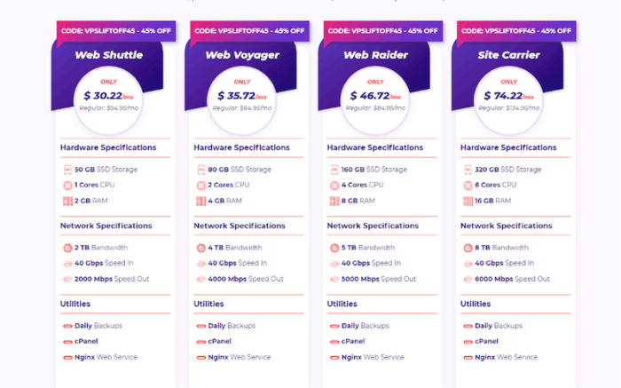This screenshot has height=388, width=621.
Task: Click Nginx Web Service icon in Web Shuttle
Action: click(x=67, y=357)
